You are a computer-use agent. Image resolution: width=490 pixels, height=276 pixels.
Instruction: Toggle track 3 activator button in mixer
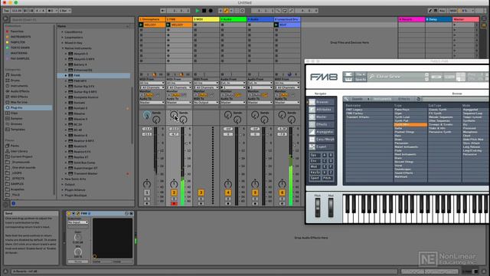(x=201, y=192)
